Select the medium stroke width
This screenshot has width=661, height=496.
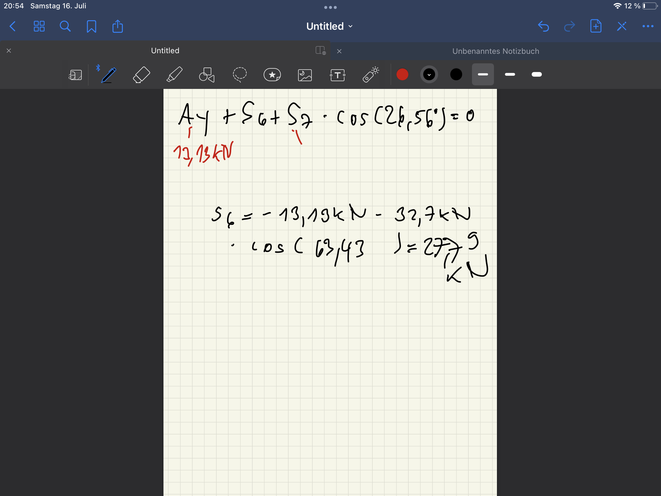510,74
